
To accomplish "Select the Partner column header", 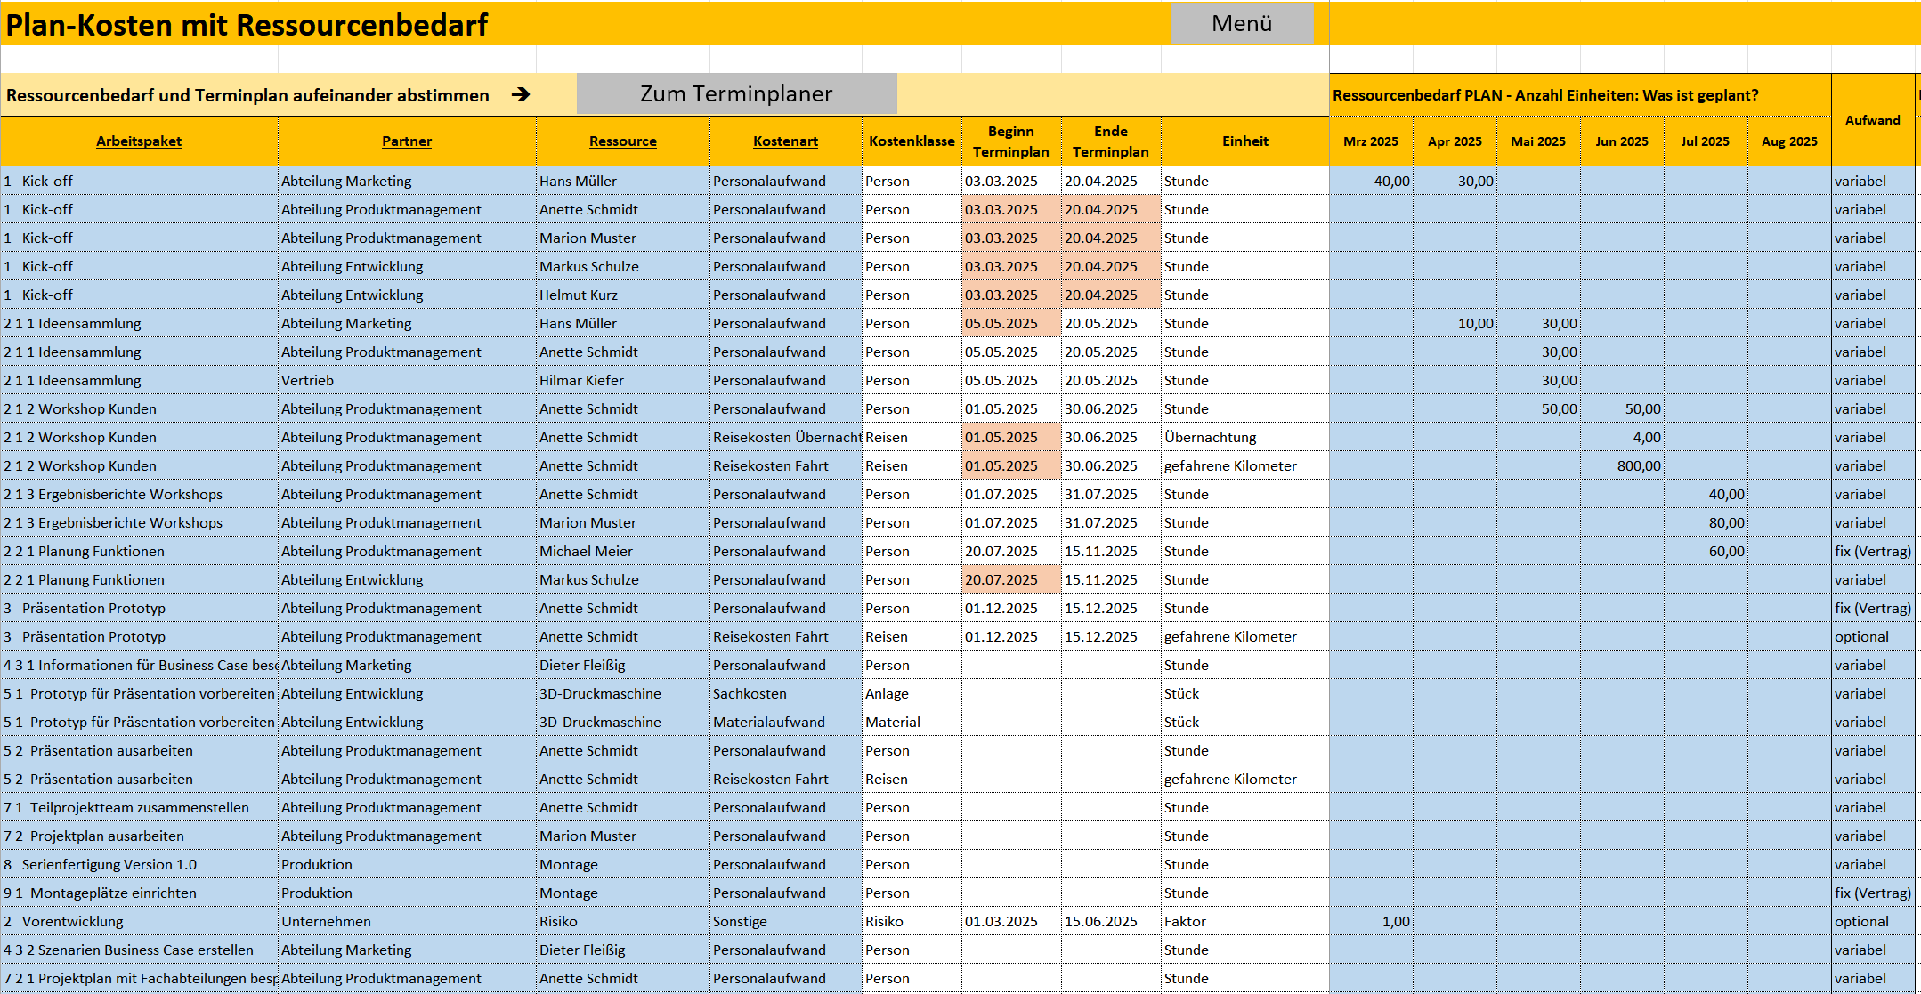I will coord(406,141).
